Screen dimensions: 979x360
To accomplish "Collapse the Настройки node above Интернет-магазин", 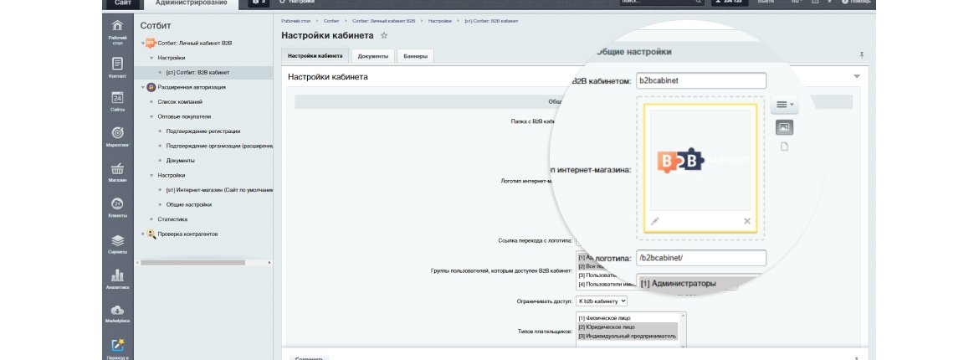I will (x=151, y=176).
